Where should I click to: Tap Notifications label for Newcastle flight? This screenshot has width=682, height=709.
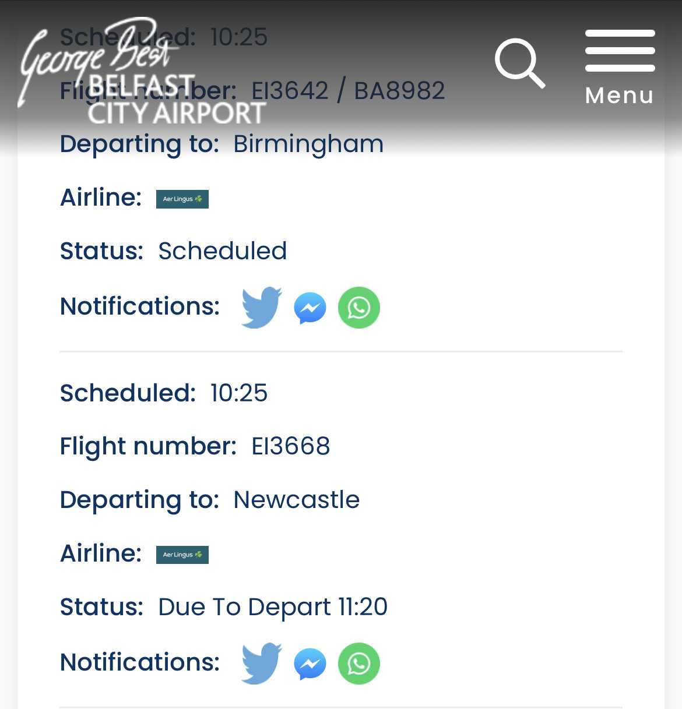(x=140, y=662)
